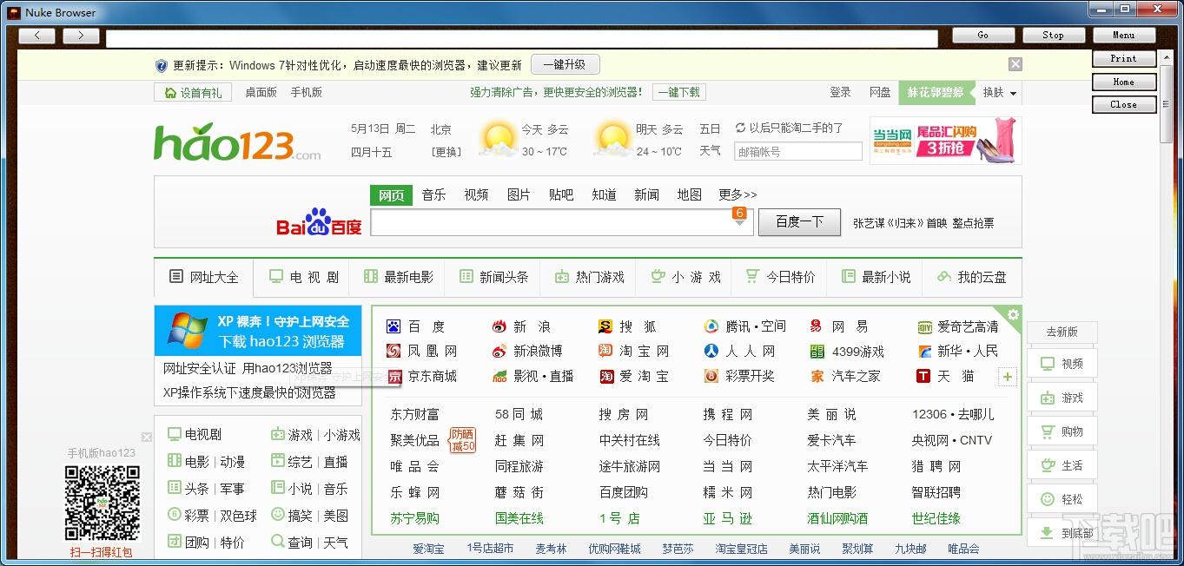The width and height of the screenshot is (1184, 566).
Task: Dismiss the update notice with the X
Action: coord(1015,64)
